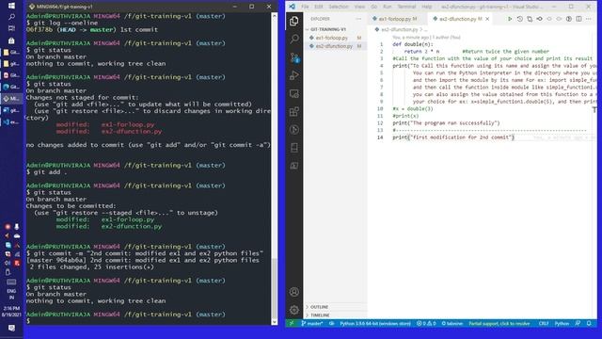Open Source Control view in VS Code
Viewport: 602px width, 339px height.
pos(294,57)
